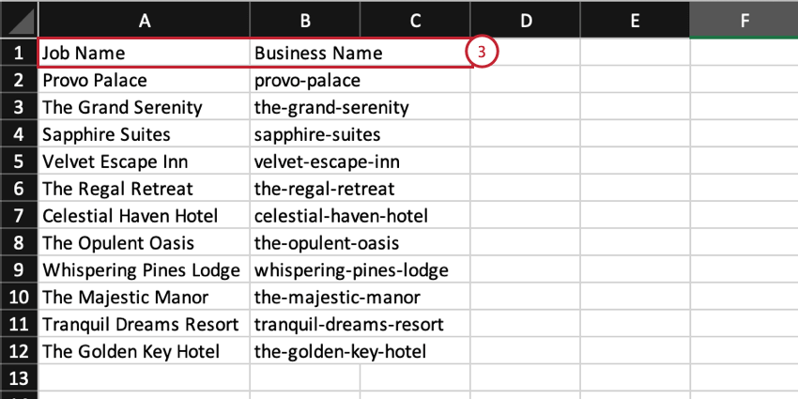This screenshot has height=399, width=798.
Task: Click the the-opulent-oasis cell
Action: tap(318, 243)
